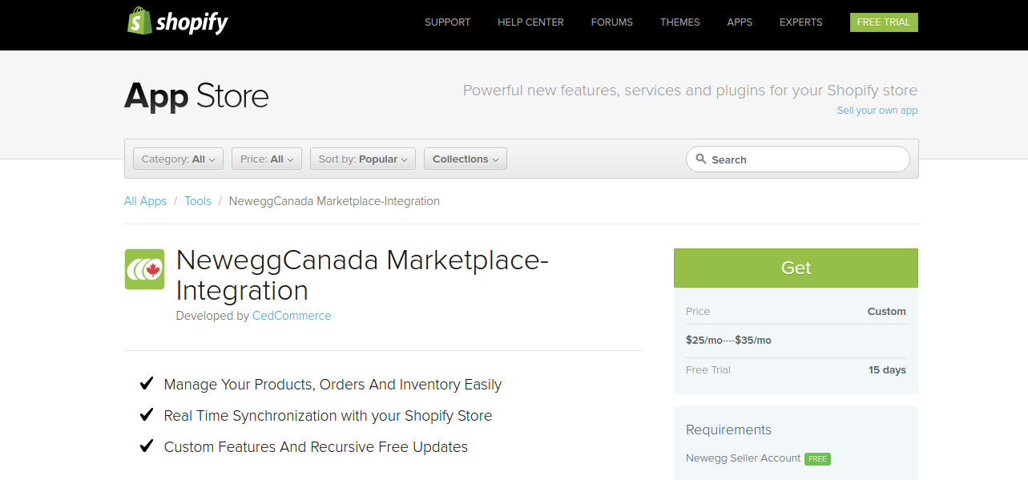Open the HELP CENTER menu item
Screen dimensions: 1028x480
[530, 22]
